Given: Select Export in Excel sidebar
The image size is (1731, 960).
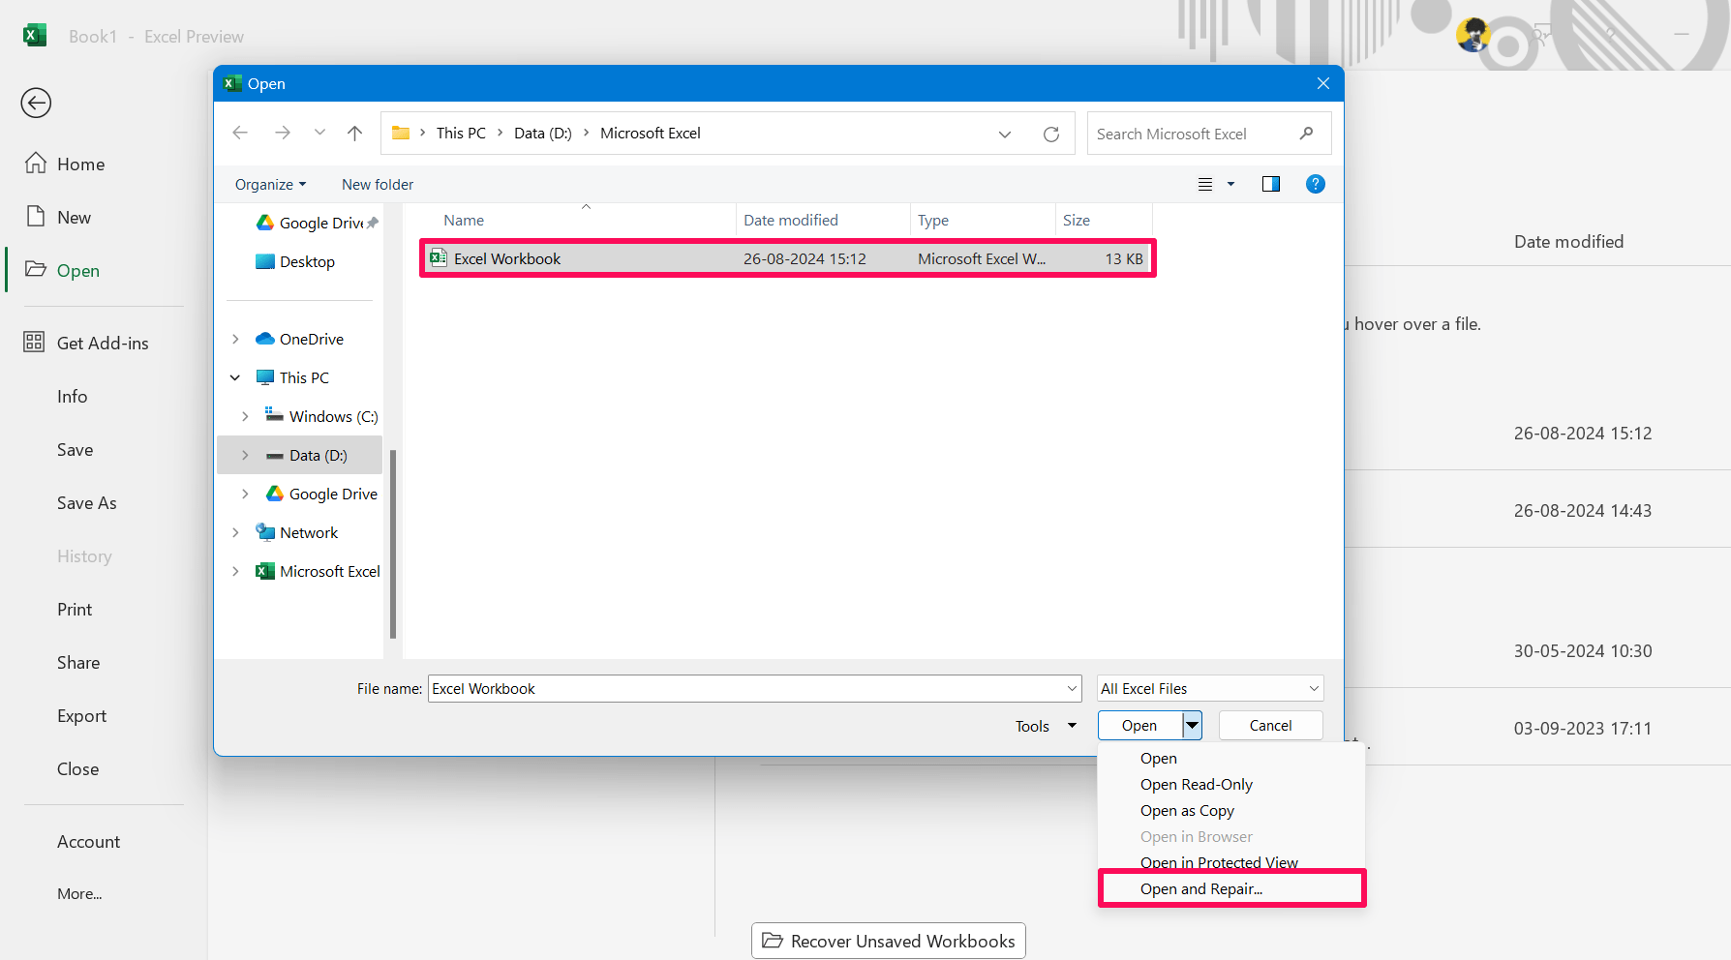Looking at the screenshot, I should pyautogui.click(x=81, y=715).
